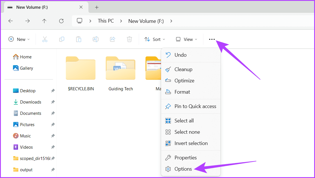Viewport: 315px width, 178px height.
Task: Select the Rename icon in the toolbar
Action: (x=95, y=39)
